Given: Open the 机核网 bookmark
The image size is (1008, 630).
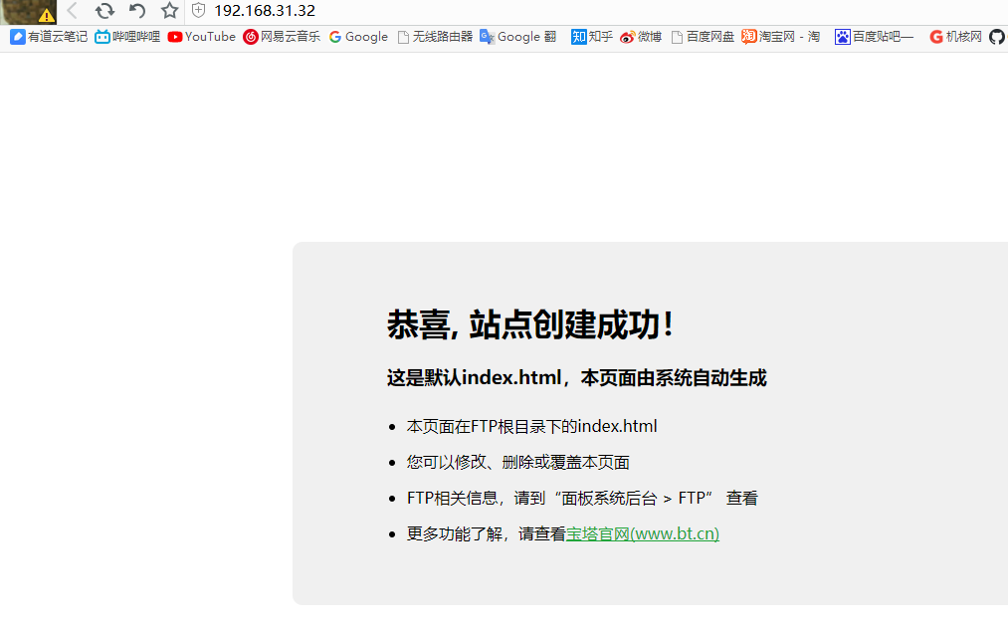Looking at the screenshot, I should pyautogui.click(x=954, y=37).
